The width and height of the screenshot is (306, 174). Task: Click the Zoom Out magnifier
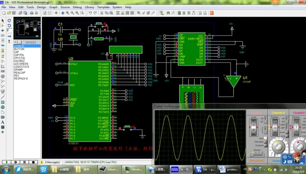coord(72,13)
